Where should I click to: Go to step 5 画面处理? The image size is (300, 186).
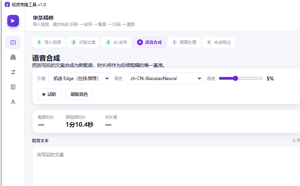pos(184,42)
